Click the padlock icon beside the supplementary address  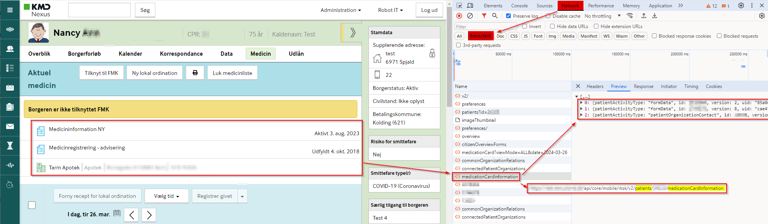pos(432,53)
